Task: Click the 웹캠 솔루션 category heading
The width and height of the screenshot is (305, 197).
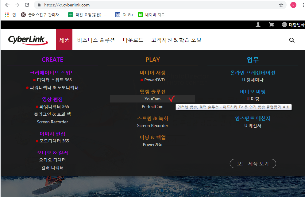Action: (153, 92)
